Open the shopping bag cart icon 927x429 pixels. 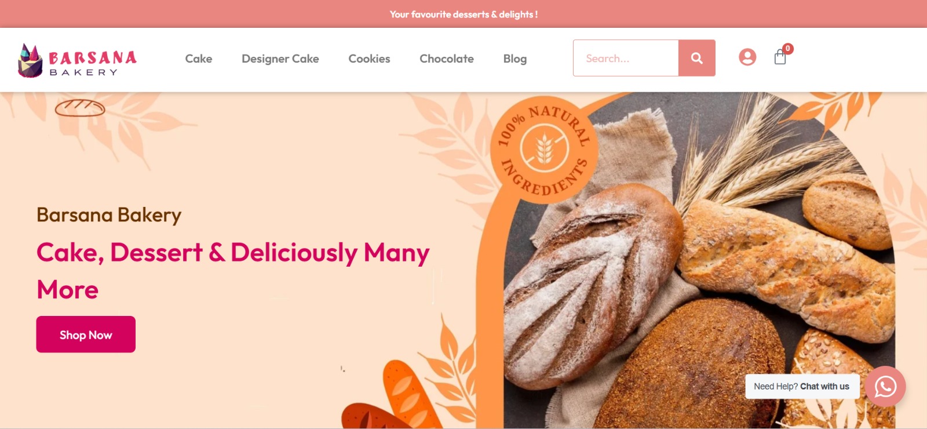click(780, 57)
